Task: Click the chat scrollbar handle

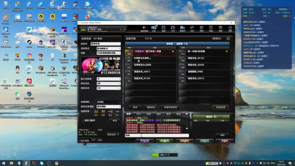Action: click(187, 129)
